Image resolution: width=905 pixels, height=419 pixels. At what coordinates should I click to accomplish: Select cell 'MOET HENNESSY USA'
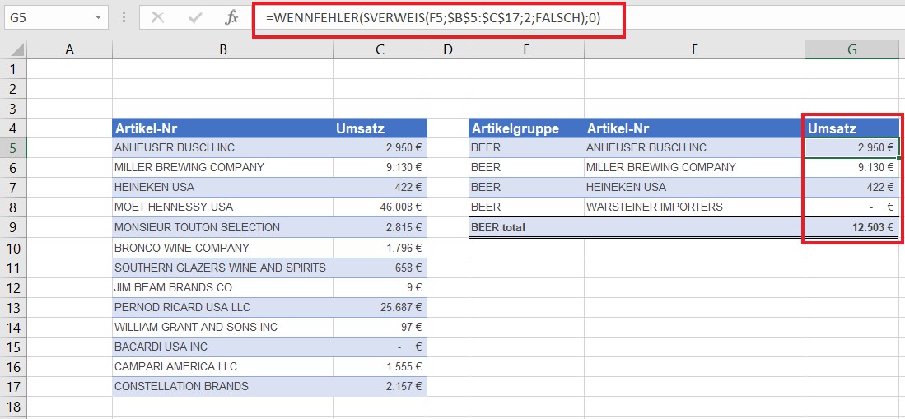(x=223, y=207)
